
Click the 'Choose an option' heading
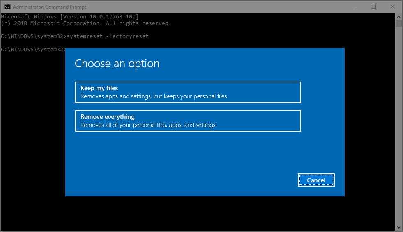click(x=117, y=64)
